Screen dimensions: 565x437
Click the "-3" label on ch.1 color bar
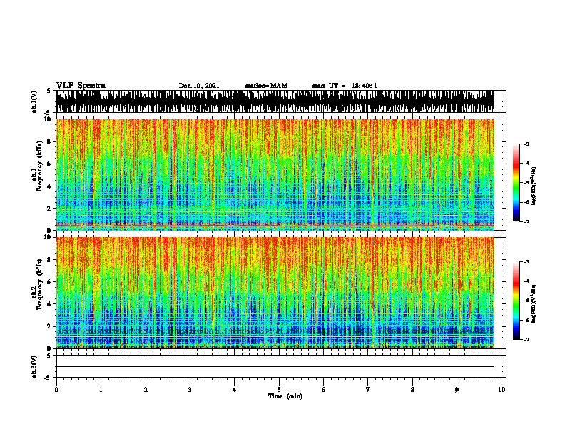526,144
